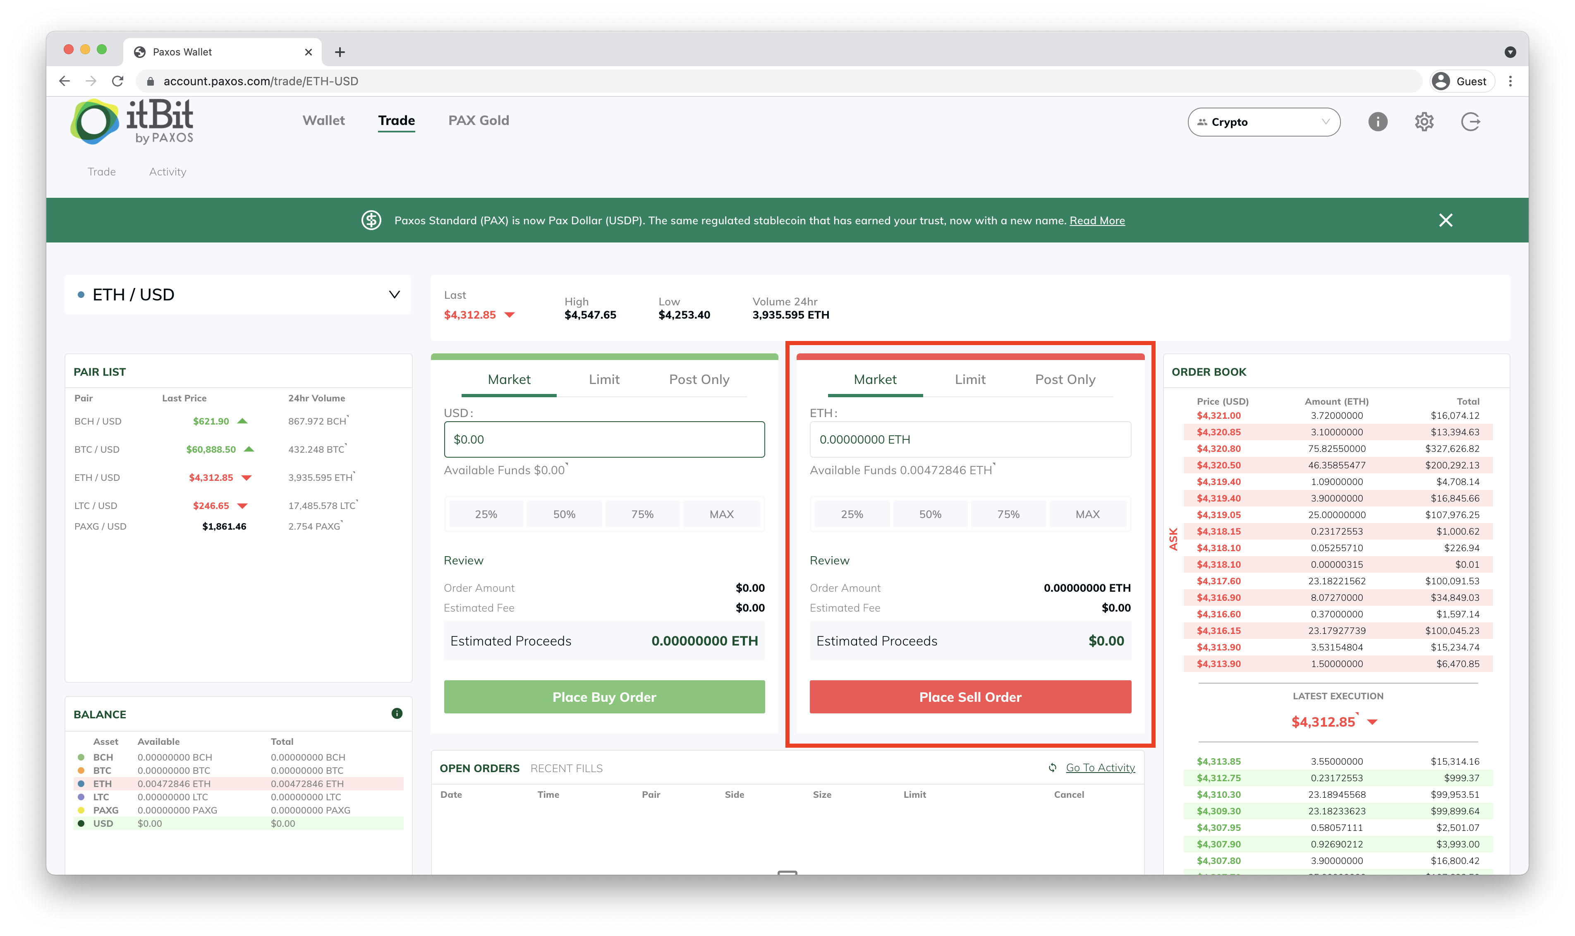This screenshot has width=1575, height=936.
Task: Select the Market tab in the buy panel
Action: tap(509, 380)
